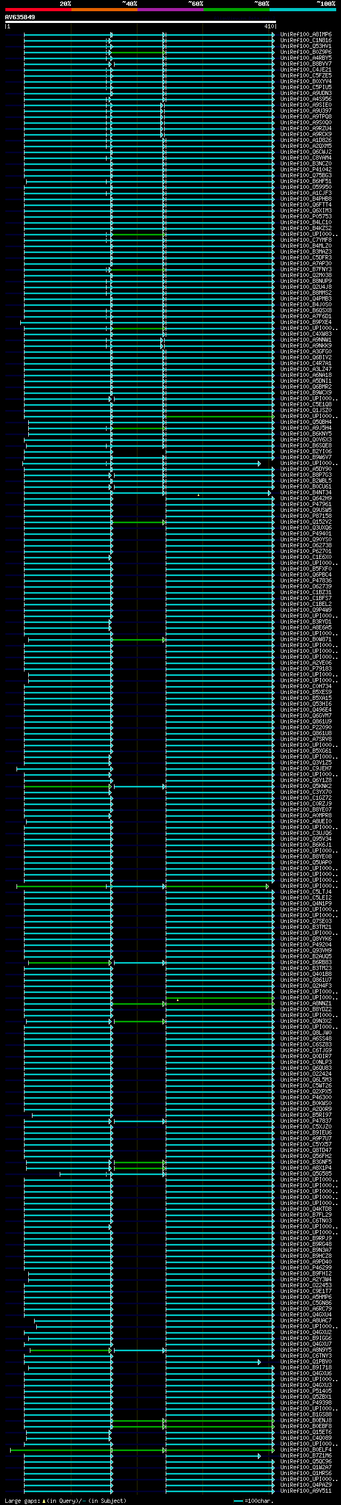Select hit label UniRef100_Q6PBC4
The width and height of the screenshot is (341, 1505).
tap(306, 575)
